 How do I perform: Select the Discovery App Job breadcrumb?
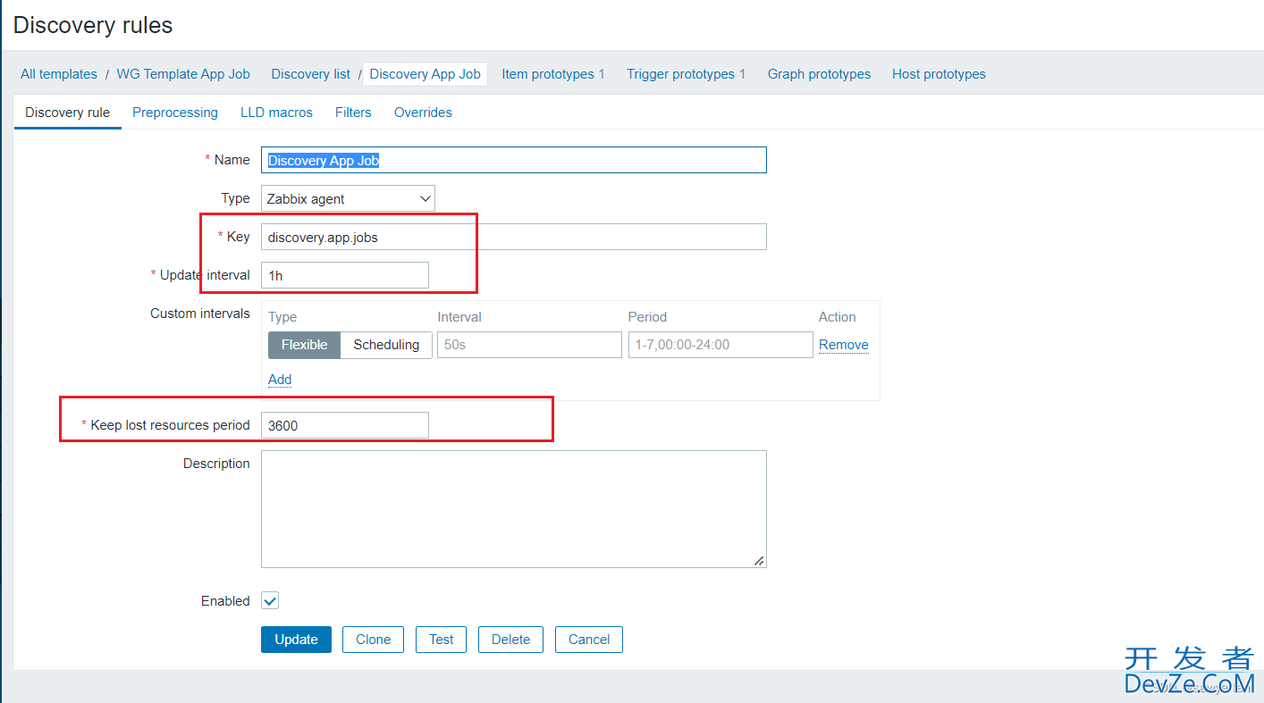tap(425, 74)
